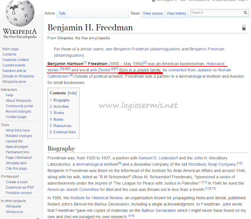Open Contact page link

[x=16, y=117]
